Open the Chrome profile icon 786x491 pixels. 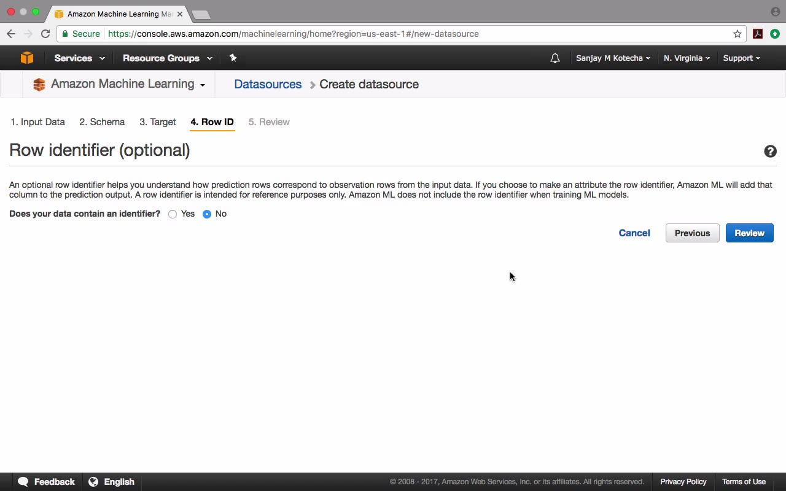click(x=775, y=12)
